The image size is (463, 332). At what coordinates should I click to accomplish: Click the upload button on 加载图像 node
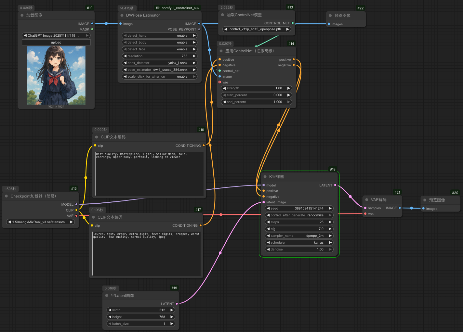(x=56, y=42)
